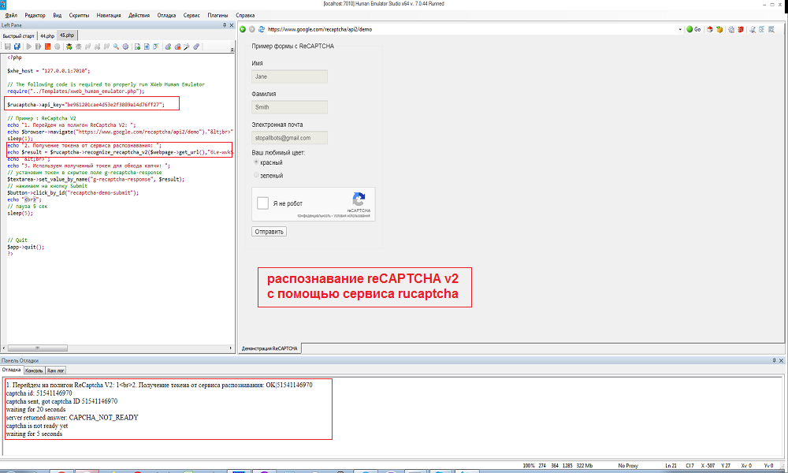788x473 pixels.
Task: Click the red home icon in browser toolbar
Action: tap(710, 29)
